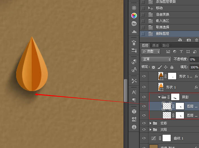Select the 阴影 group mask thumbnail
Viewport: 199px width, 148px height.
pos(175,97)
